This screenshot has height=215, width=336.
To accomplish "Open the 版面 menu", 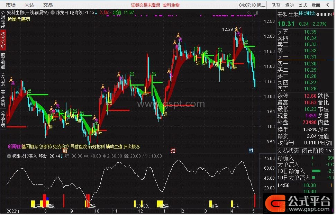I will tap(316, 5).
